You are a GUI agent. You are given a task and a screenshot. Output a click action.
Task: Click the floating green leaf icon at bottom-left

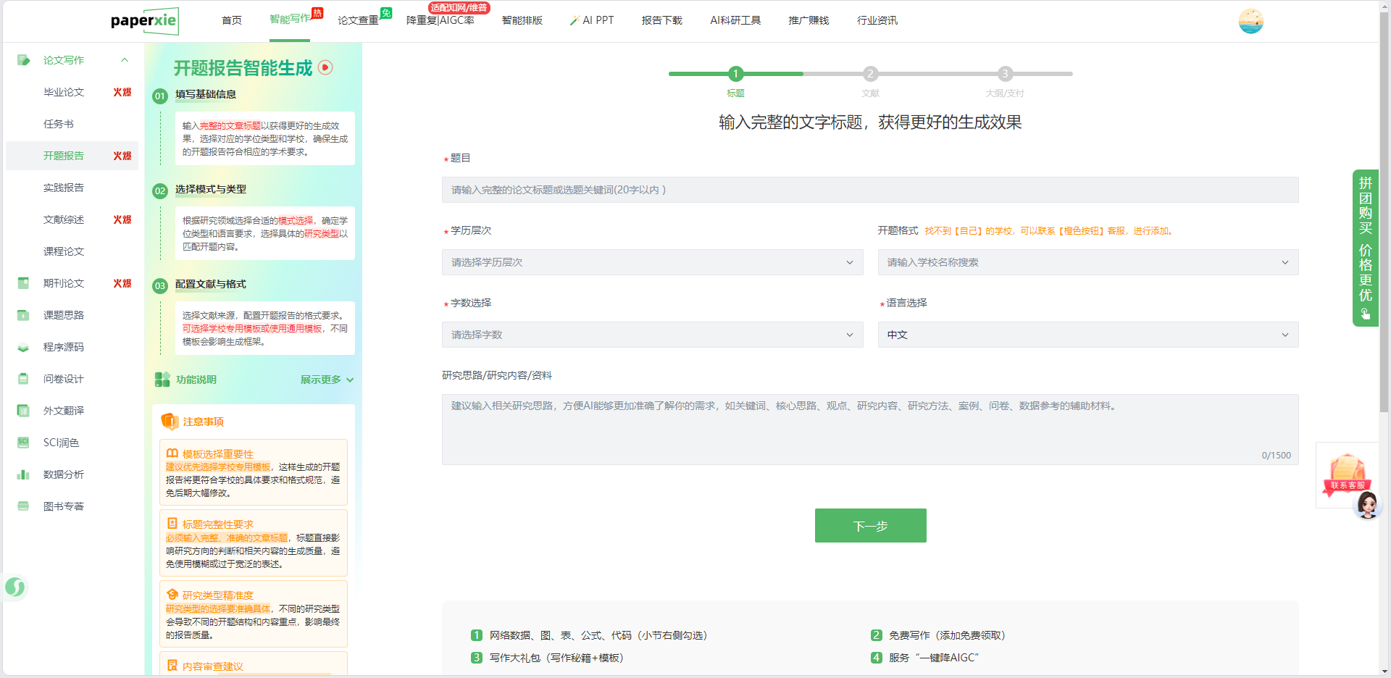pos(15,587)
